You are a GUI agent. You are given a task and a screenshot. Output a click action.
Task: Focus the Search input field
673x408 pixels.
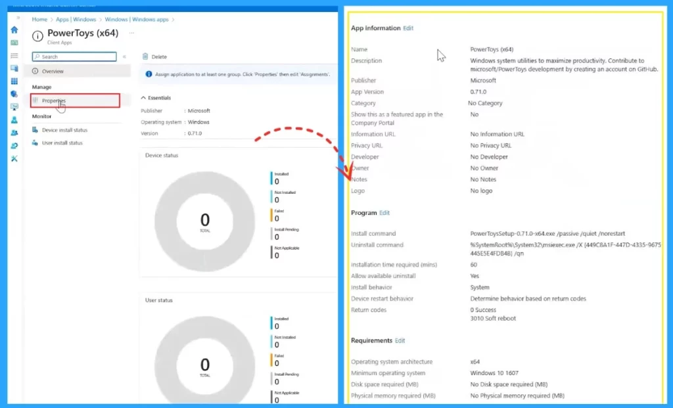pos(74,57)
